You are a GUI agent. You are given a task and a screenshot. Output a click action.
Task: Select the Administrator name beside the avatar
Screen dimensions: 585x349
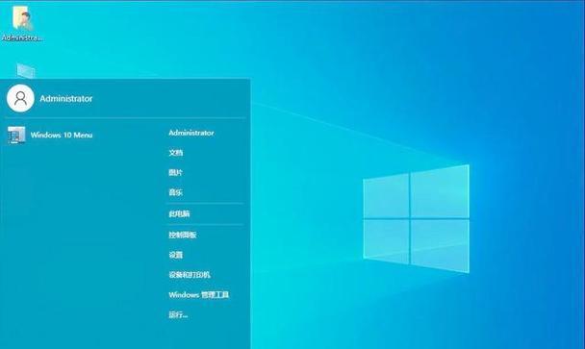[66, 99]
